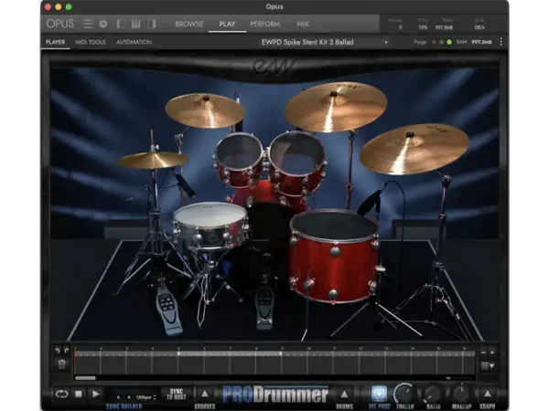Undo last timeline action
The image size is (549, 411).
point(58,350)
